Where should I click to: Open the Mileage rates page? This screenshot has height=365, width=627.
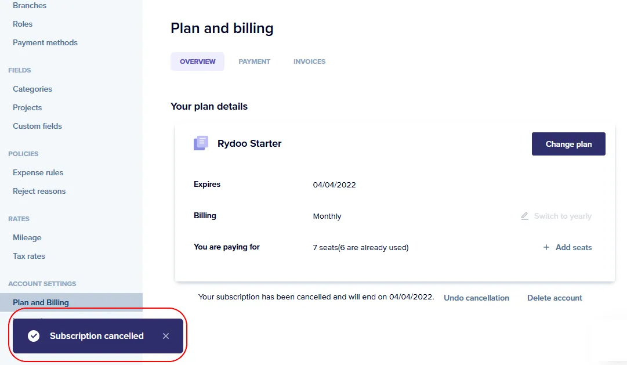click(27, 237)
